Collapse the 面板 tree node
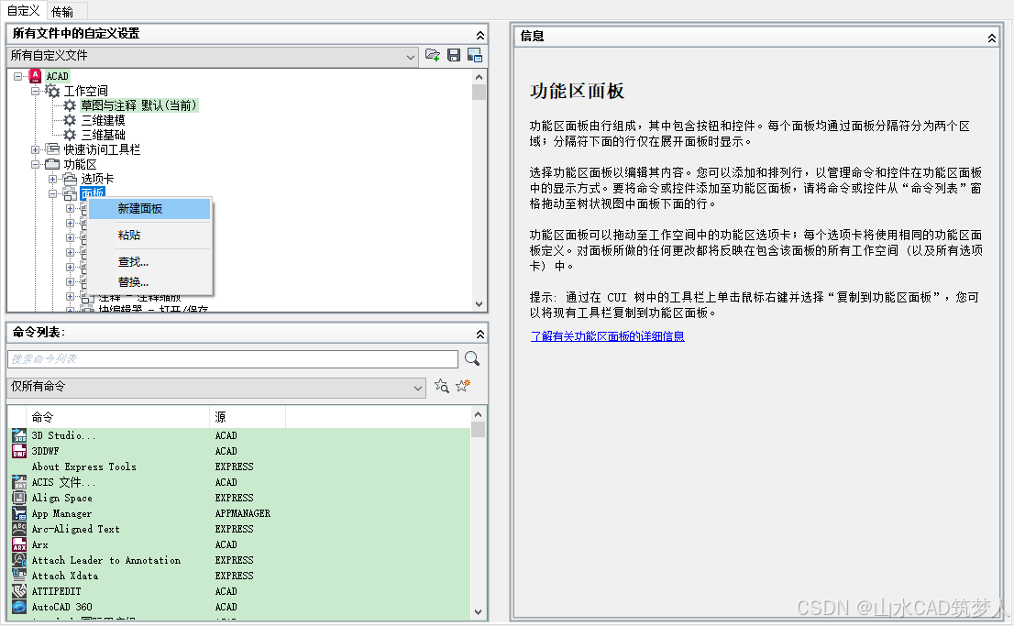 [53, 193]
